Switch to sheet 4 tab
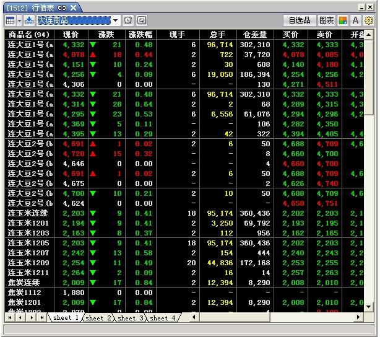380x339 pixels. point(163,318)
